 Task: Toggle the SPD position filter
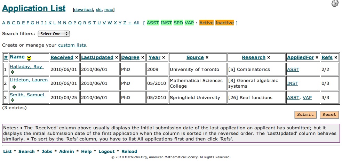(178, 23)
